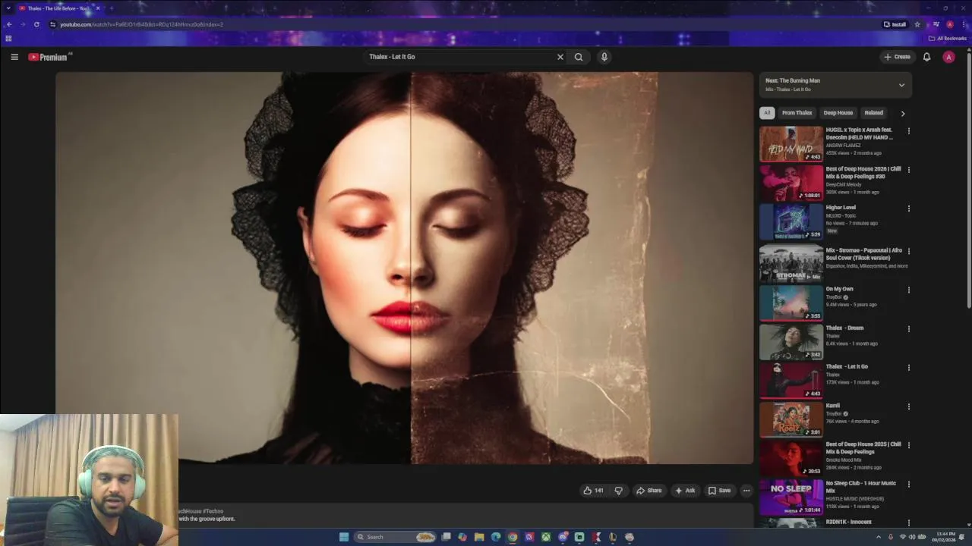Screen dimensions: 972x546
Task: Save the video to a playlist
Action: (x=719, y=491)
